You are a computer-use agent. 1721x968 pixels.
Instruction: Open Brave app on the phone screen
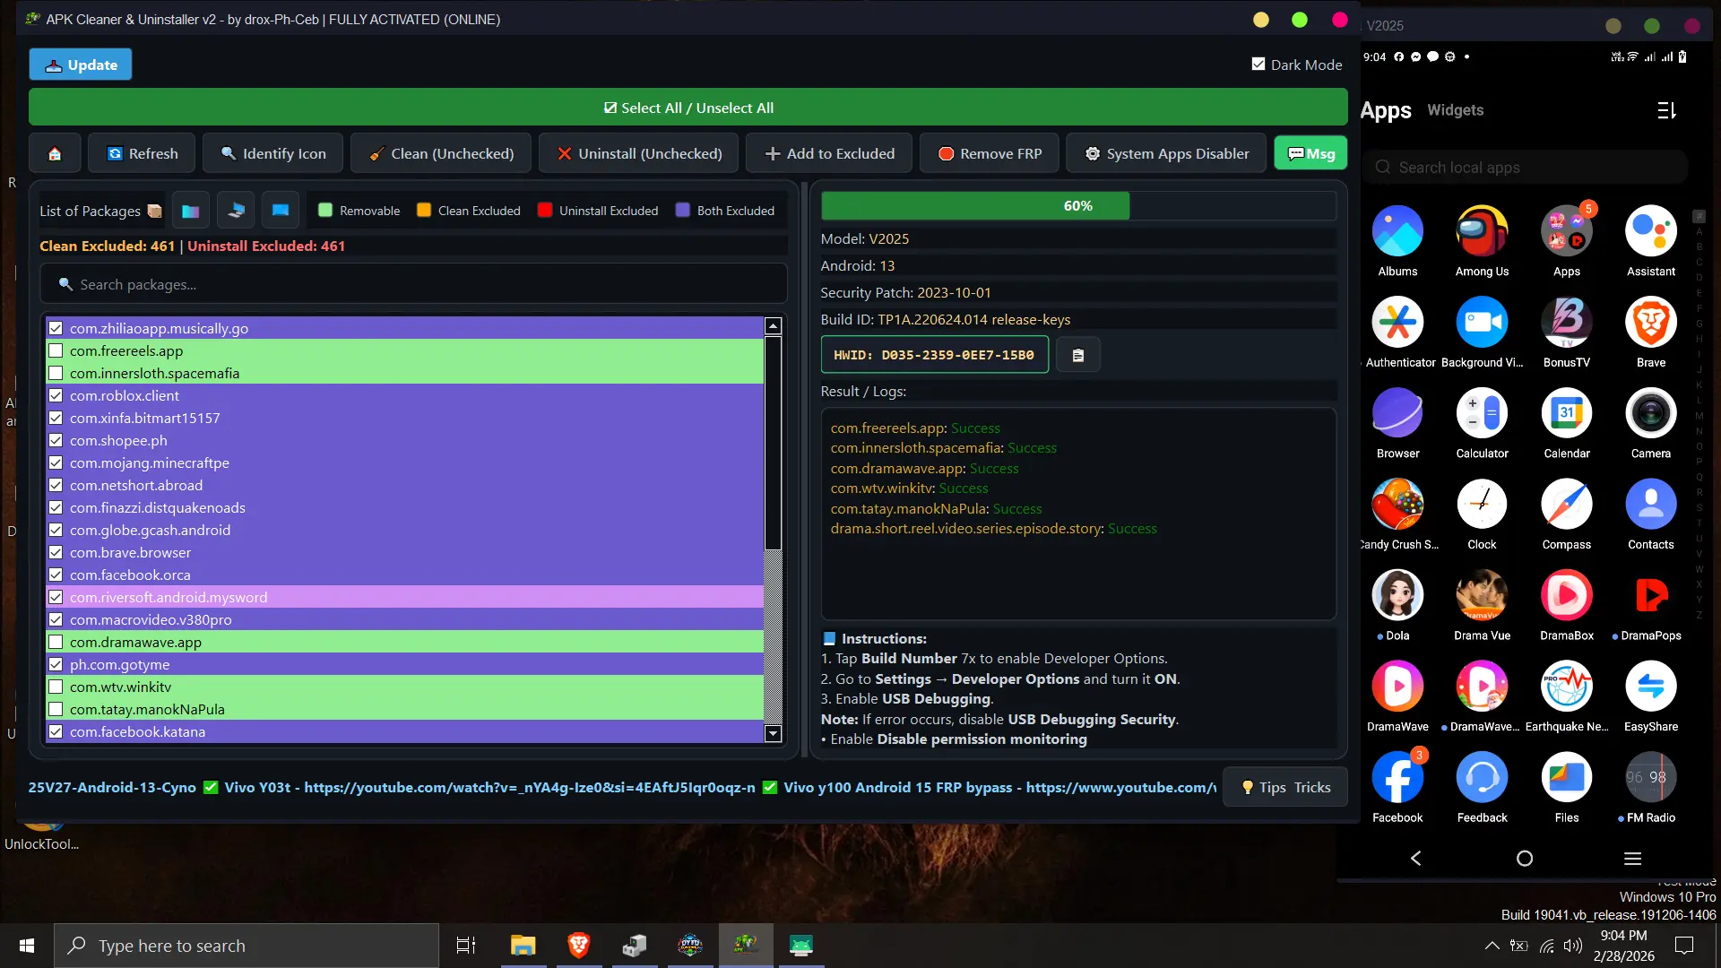[x=1650, y=322]
